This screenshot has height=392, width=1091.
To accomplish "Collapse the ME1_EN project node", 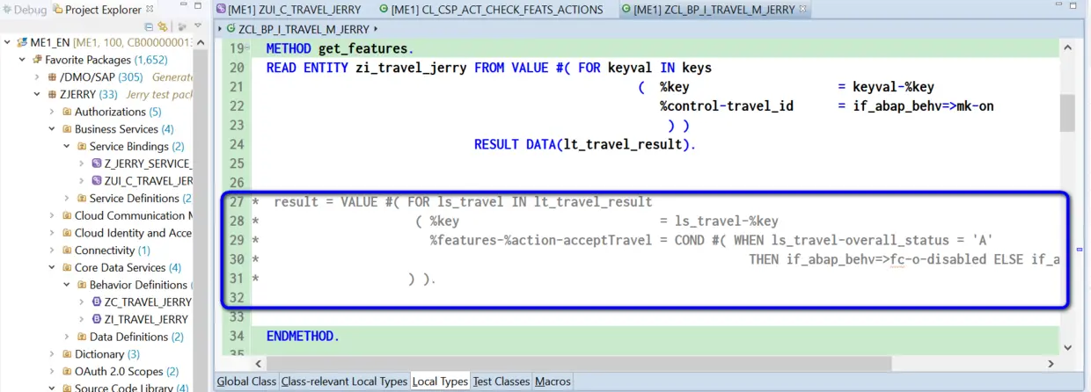I will [x=8, y=42].
